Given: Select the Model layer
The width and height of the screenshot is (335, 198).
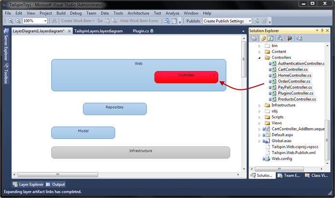Looking at the screenshot, I should pos(83,133).
